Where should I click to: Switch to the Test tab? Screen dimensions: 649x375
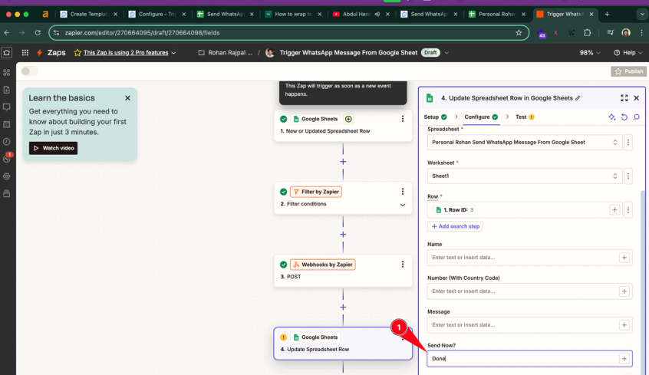click(x=525, y=117)
